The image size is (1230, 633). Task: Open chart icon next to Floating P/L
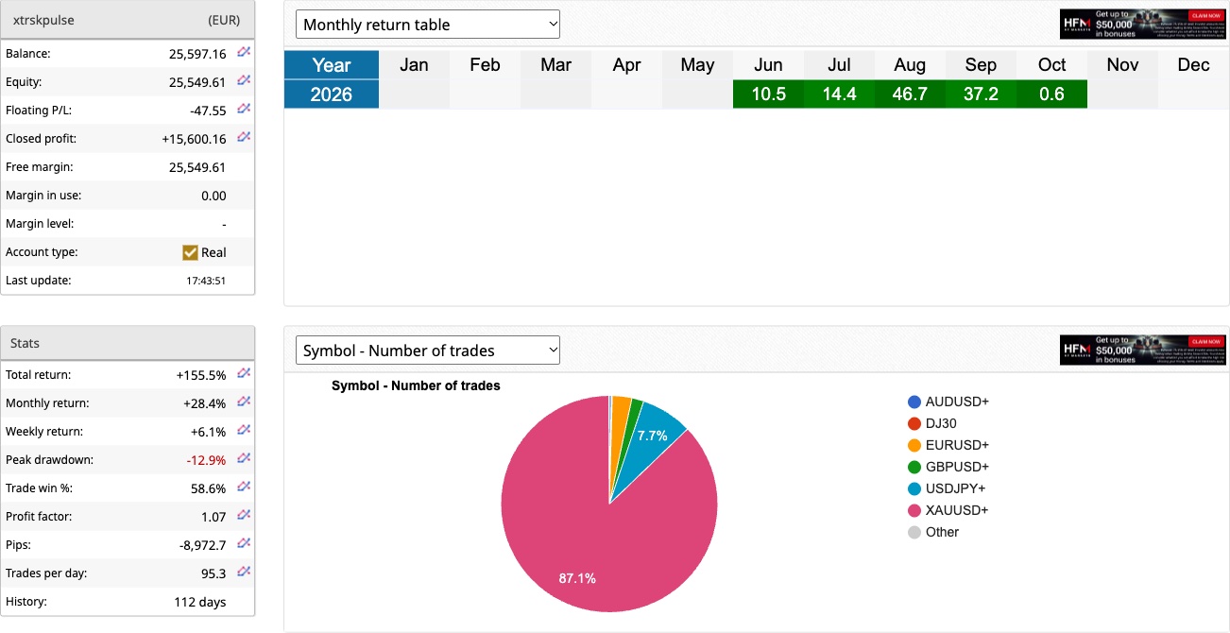(244, 109)
